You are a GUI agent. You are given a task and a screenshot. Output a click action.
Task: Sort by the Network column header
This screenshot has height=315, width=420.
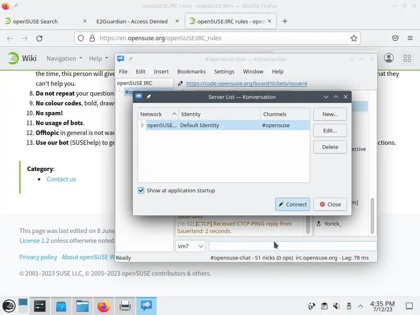click(158, 114)
